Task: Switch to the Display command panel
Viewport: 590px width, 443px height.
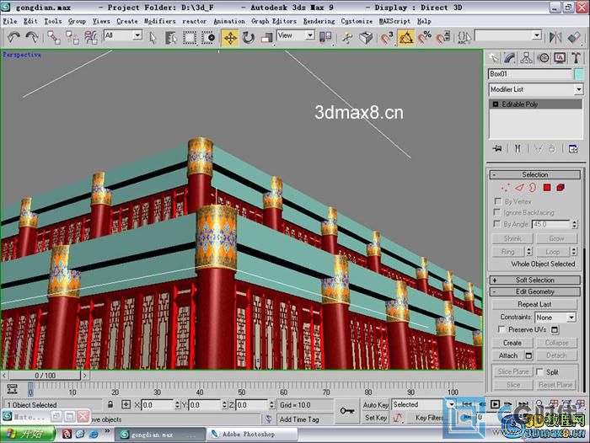Action: [560, 58]
